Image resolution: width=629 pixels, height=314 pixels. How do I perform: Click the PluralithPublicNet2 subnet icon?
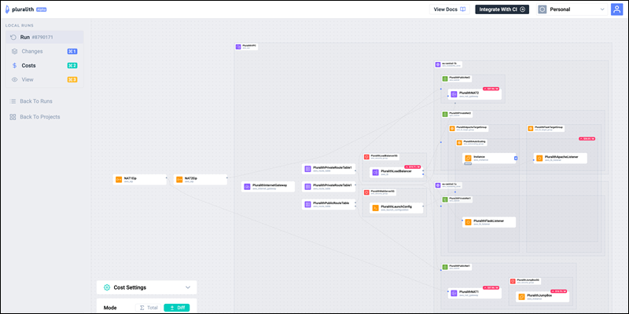click(445, 78)
